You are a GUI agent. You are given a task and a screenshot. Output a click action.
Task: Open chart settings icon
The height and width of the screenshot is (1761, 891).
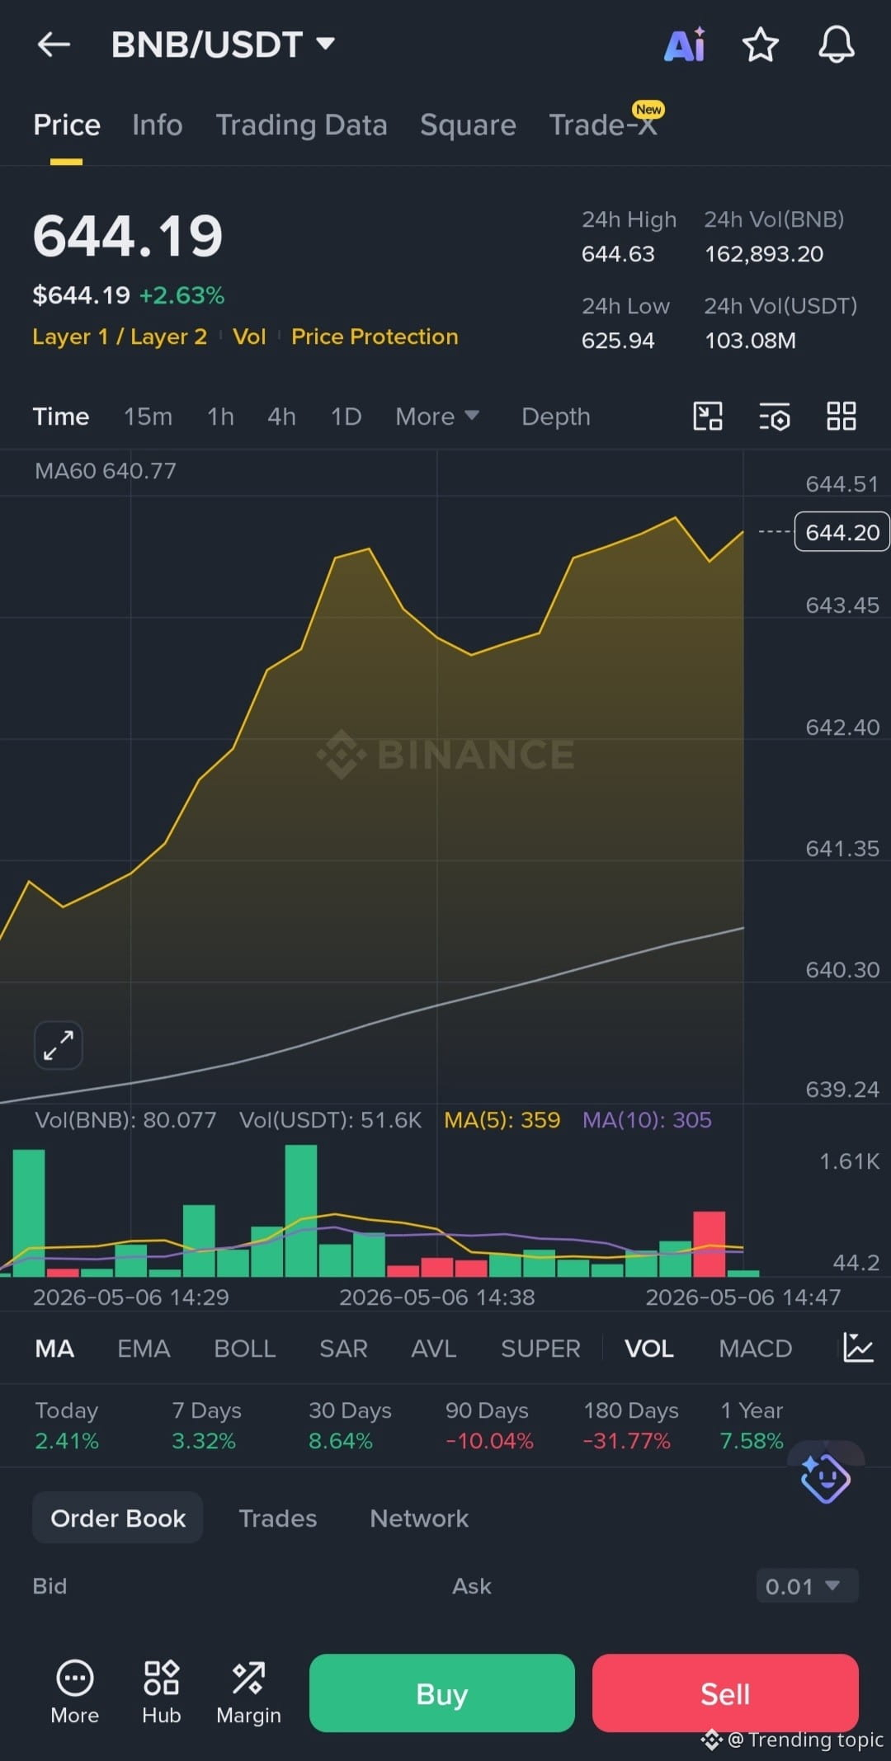tap(775, 417)
